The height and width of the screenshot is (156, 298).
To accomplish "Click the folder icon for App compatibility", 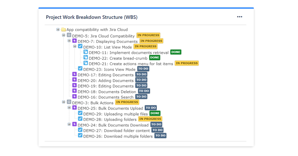I will [x=64, y=29].
